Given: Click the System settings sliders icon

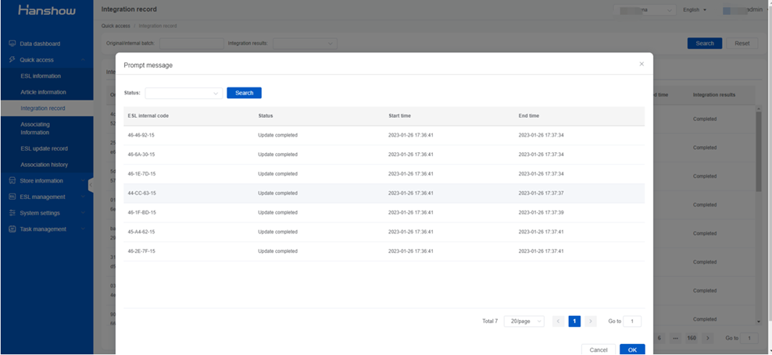Looking at the screenshot, I should point(13,213).
